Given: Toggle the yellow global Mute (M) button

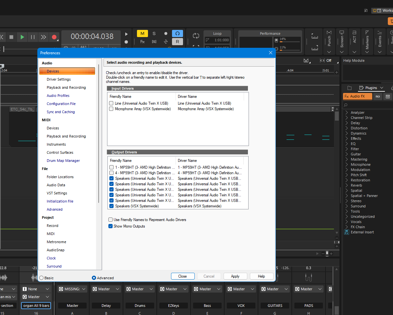Looking at the screenshot, I should pyautogui.click(x=142, y=33).
